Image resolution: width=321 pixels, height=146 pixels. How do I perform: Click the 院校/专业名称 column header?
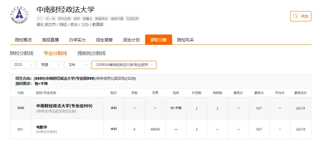pyautogui.click(x=46, y=93)
